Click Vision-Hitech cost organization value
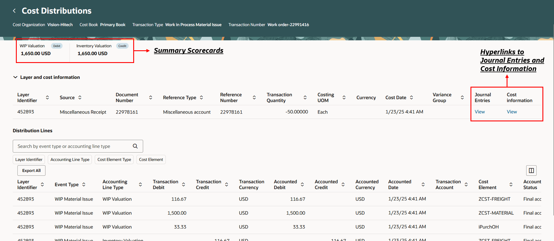Screen dimensions: 554x241 [60, 25]
